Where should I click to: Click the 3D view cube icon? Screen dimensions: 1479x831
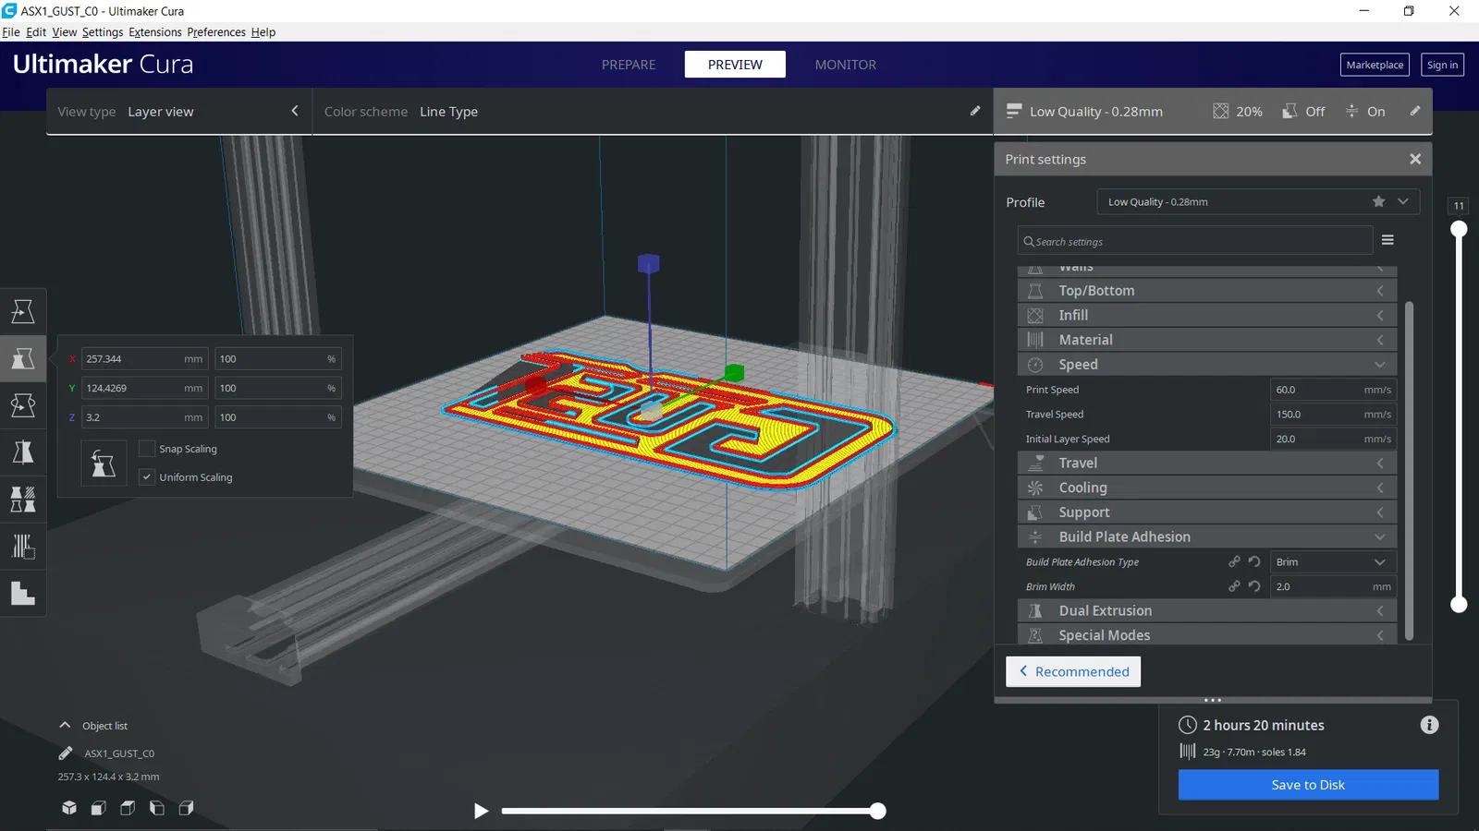pyautogui.click(x=69, y=808)
